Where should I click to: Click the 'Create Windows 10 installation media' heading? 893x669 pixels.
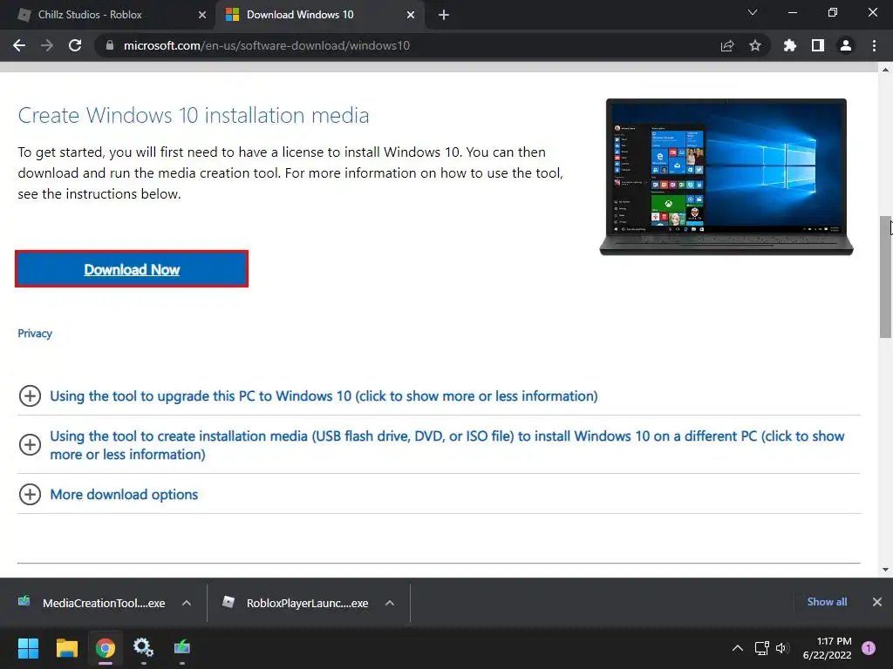coord(194,116)
